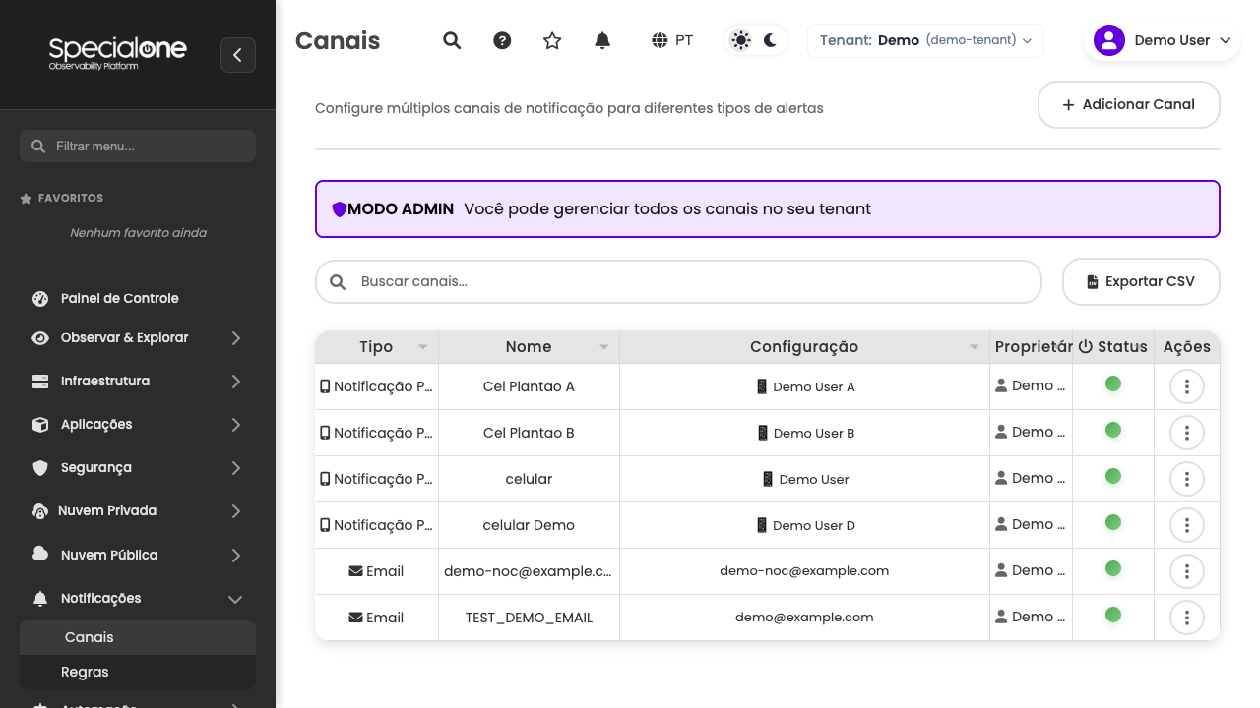Viewport: 1260px width, 708px height.
Task: Click the Observar & Explorar eye icon
Action: click(x=40, y=337)
